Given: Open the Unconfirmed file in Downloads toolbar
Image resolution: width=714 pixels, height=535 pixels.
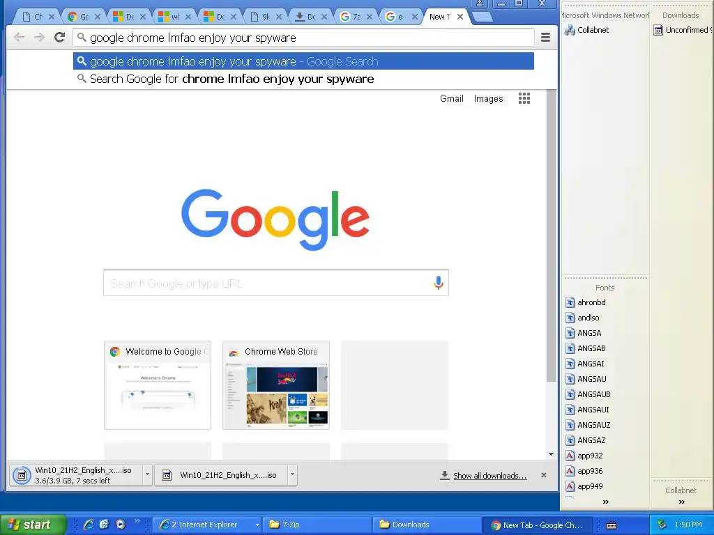Looking at the screenshot, I should (683, 30).
